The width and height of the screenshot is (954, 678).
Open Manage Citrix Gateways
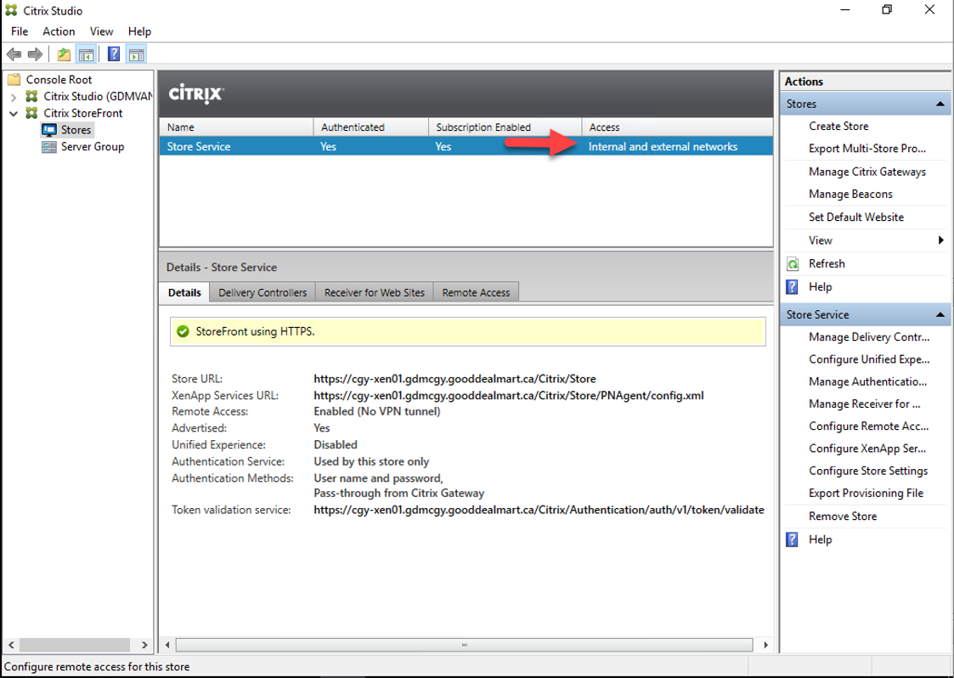pyautogui.click(x=867, y=172)
